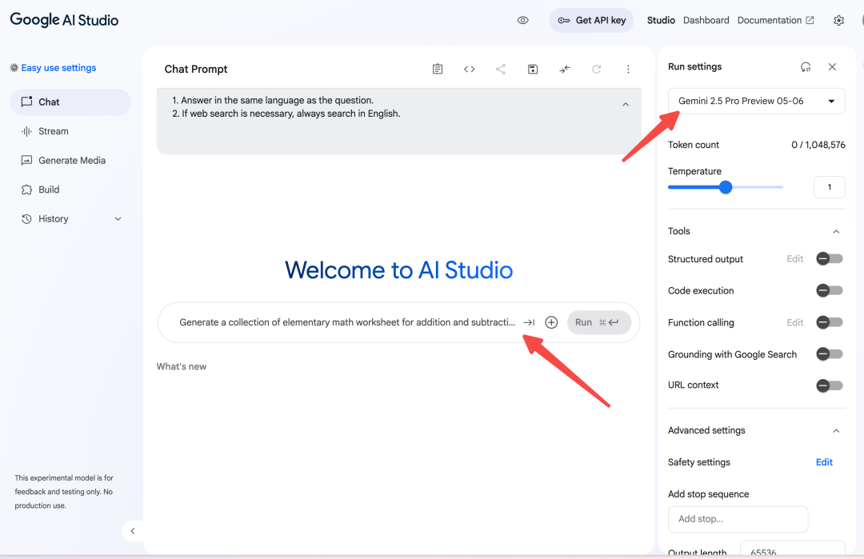The image size is (864, 559).
Task: Edit Safety settings link
Action: tap(824, 462)
